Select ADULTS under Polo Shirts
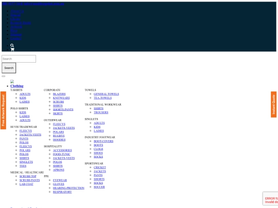278x208 pixels. click(25, 120)
